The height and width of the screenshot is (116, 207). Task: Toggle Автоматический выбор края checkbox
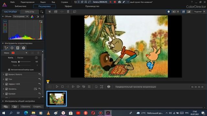click(9, 70)
